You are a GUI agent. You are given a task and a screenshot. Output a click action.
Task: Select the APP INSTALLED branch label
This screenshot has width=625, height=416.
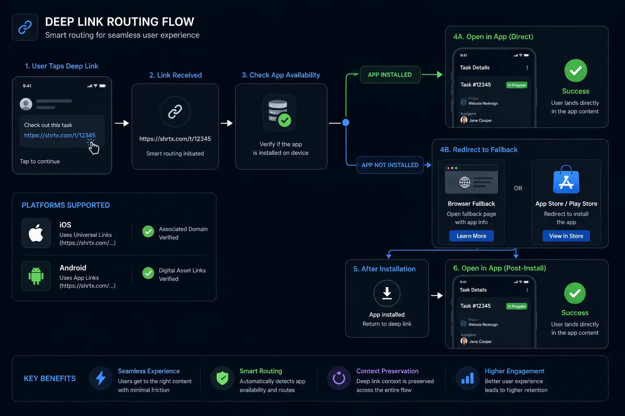coord(390,75)
